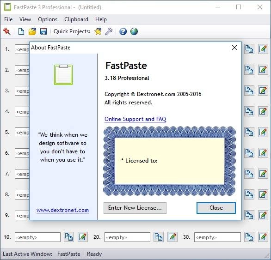Click the globe website icon in toolbar
Screen dimensions: 271x260
pos(134,31)
